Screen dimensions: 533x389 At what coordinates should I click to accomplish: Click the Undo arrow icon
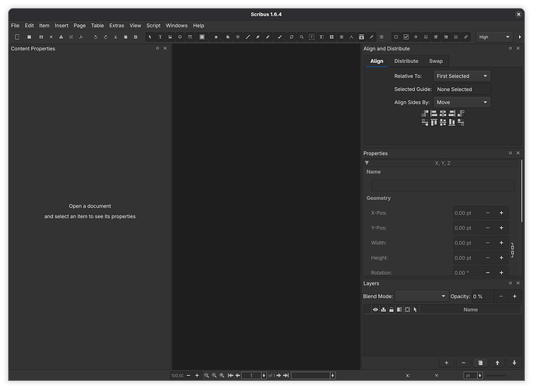96,37
